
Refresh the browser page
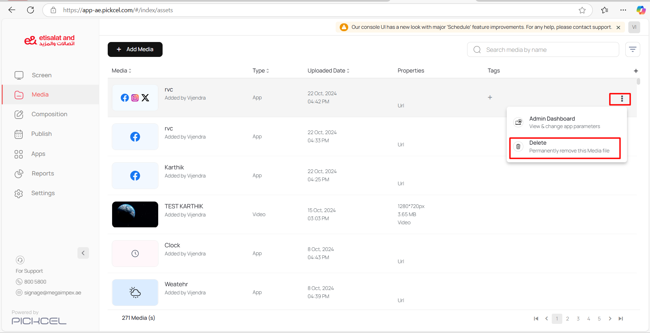(30, 10)
